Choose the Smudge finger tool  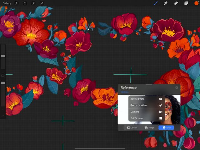click(166, 3)
